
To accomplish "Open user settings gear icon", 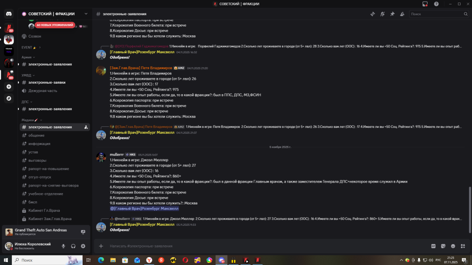I will 83,246.
